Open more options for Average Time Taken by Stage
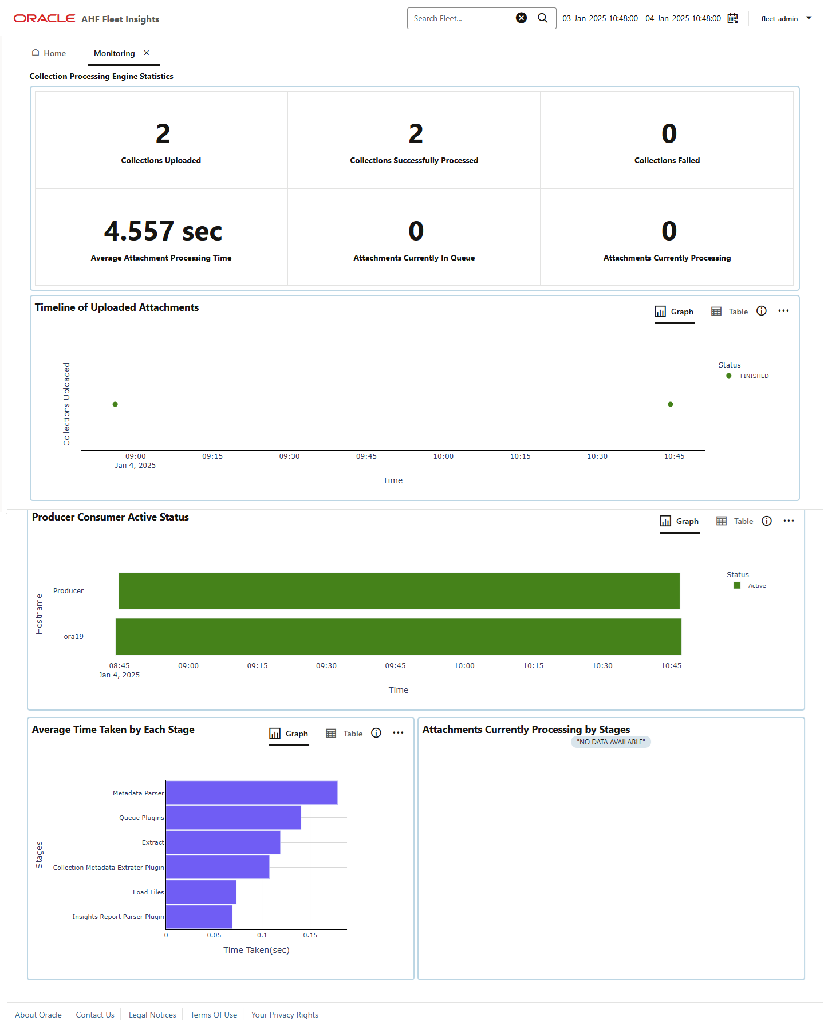Screen dimensions: 824x1029 [398, 733]
